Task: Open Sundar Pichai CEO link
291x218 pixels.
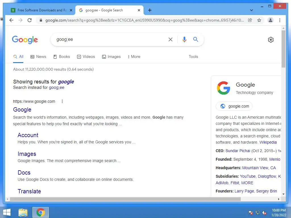Action: [238, 151]
